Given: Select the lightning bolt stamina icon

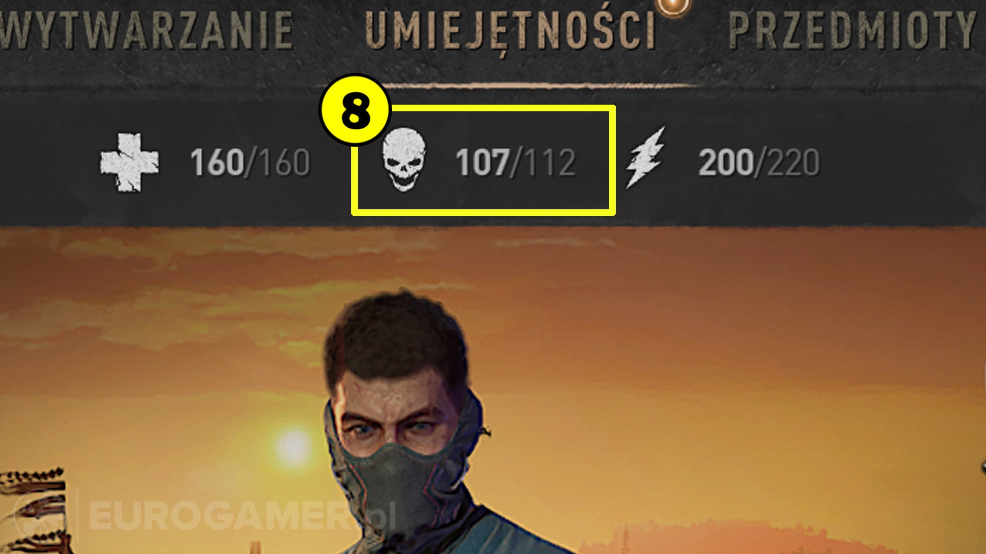Looking at the screenshot, I should pyautogui.click(x=645, y=157).
